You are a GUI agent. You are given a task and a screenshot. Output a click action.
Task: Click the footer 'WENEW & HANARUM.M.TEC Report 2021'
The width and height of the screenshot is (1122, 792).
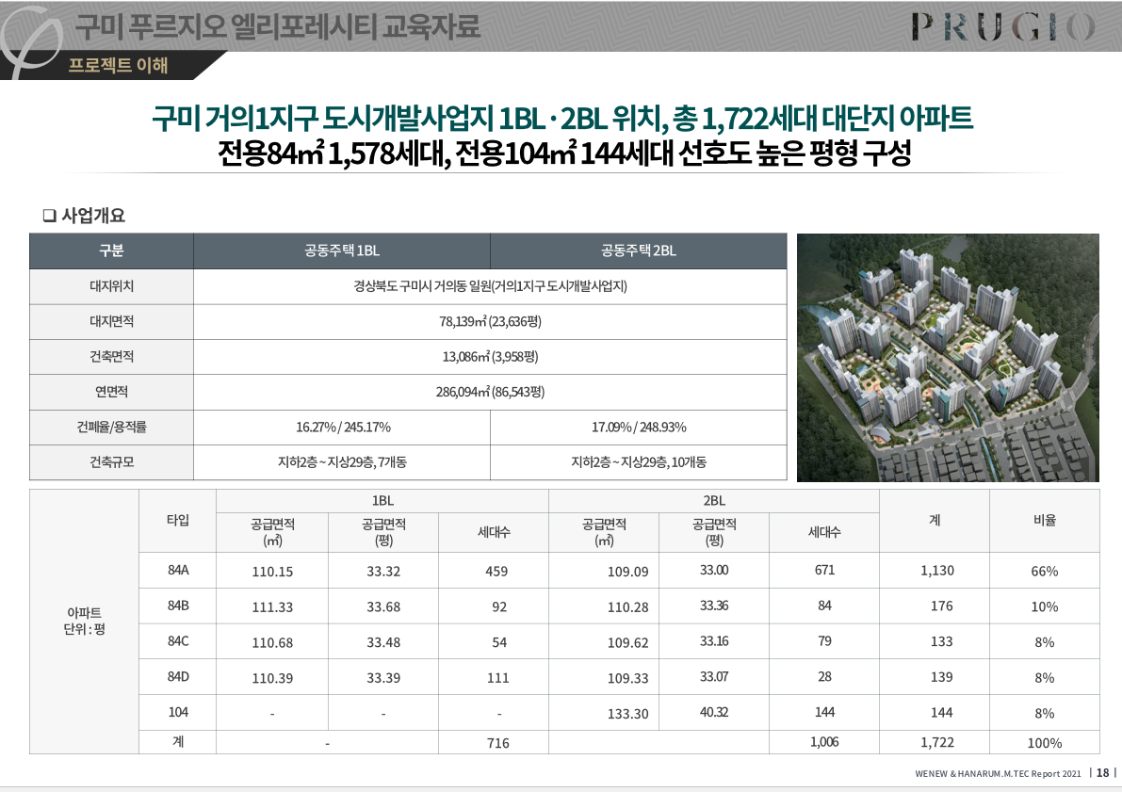point(998,774)
